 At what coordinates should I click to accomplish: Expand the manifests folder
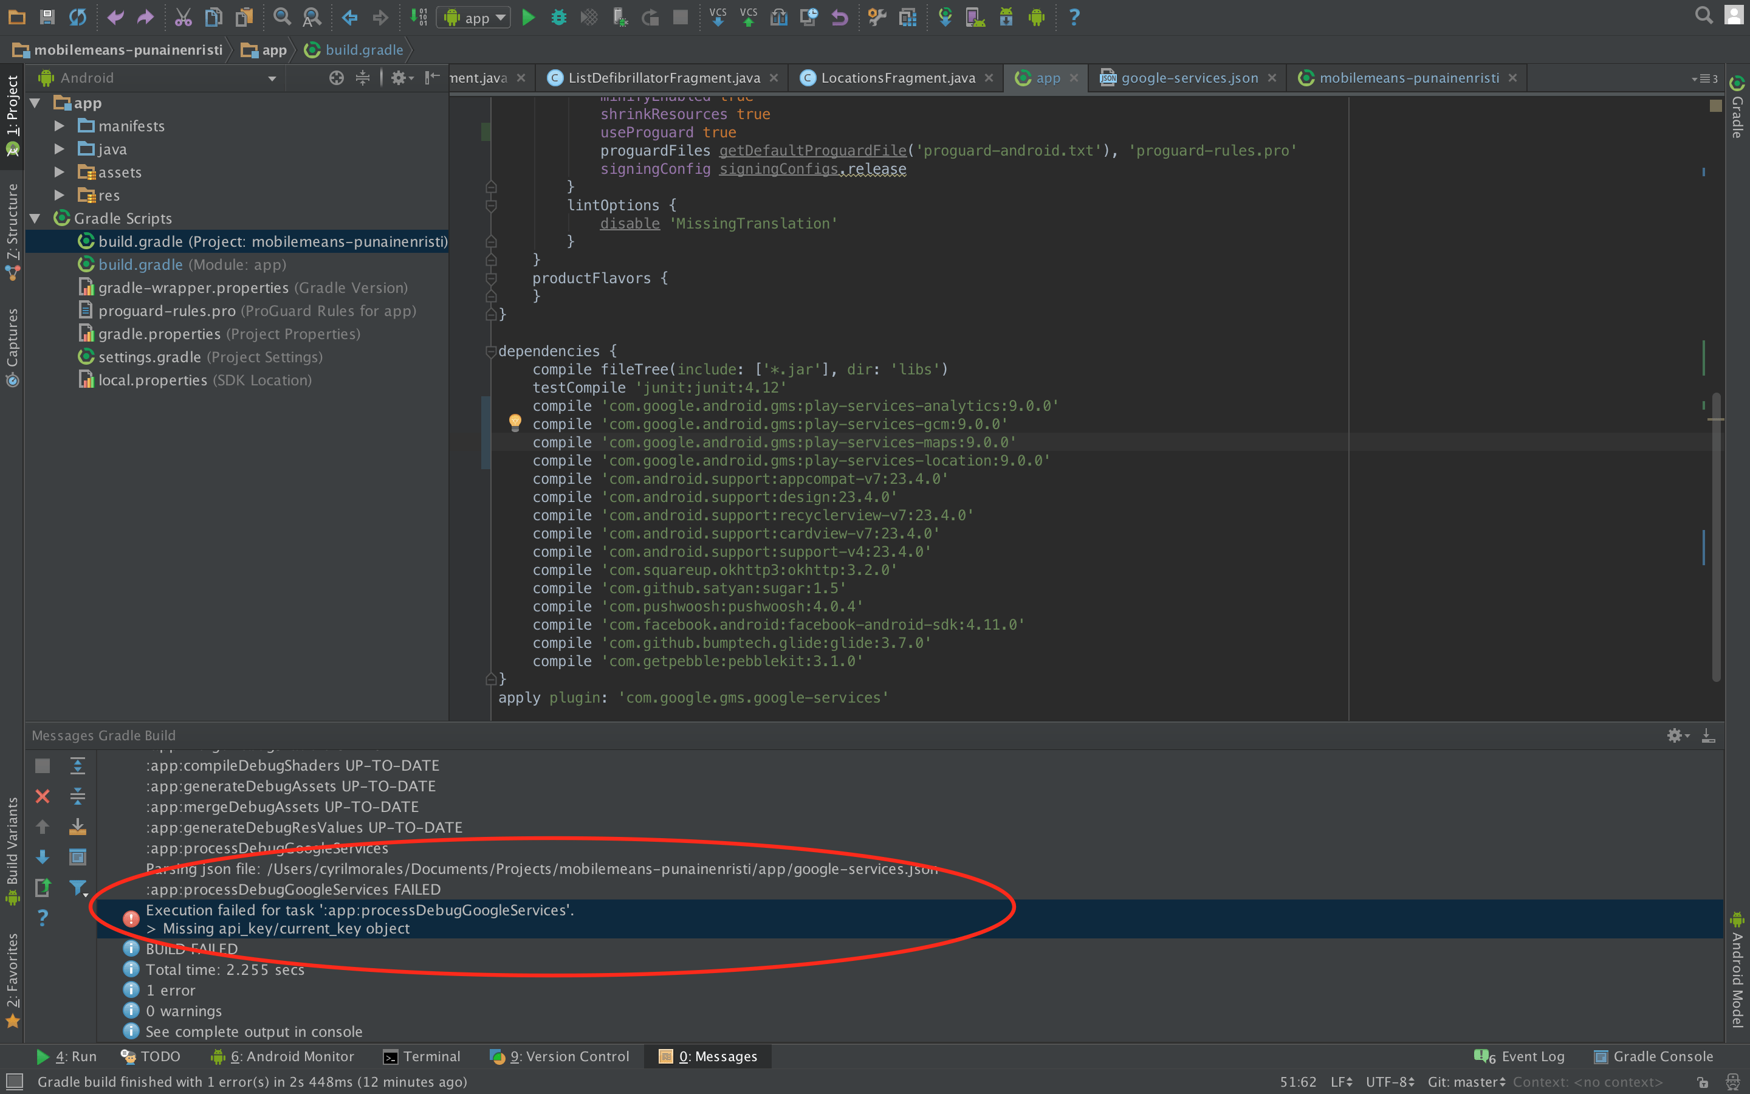point(60,126)
